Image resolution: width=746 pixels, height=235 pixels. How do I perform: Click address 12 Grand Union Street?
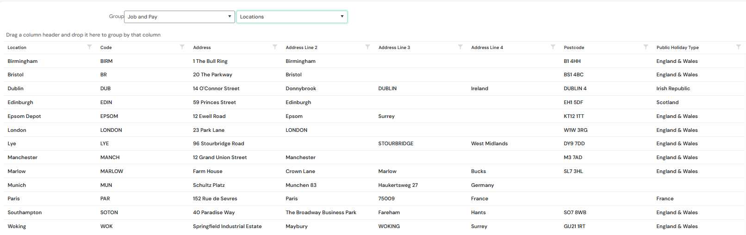coord(220,157)
